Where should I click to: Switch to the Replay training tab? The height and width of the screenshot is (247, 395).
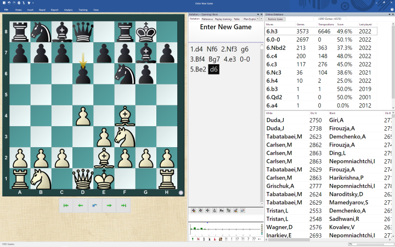pyautogui.click(x=223, y=19)
